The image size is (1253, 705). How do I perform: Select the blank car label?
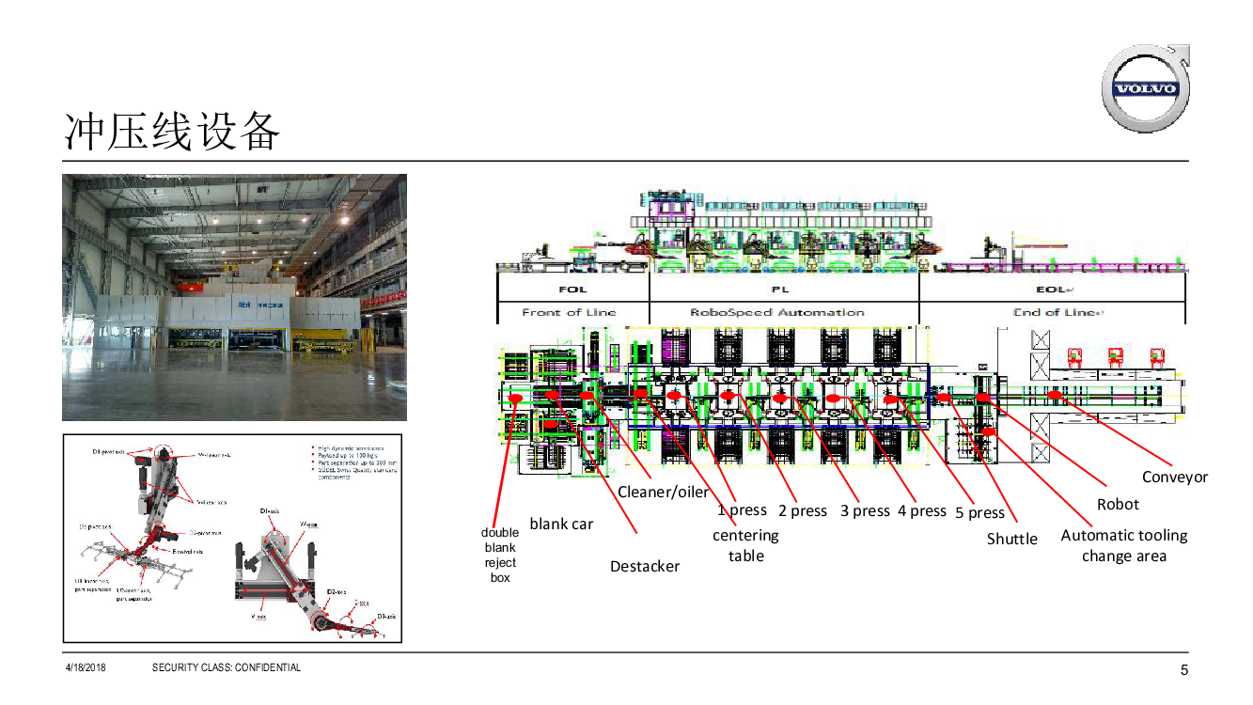[x=561, y=524]
